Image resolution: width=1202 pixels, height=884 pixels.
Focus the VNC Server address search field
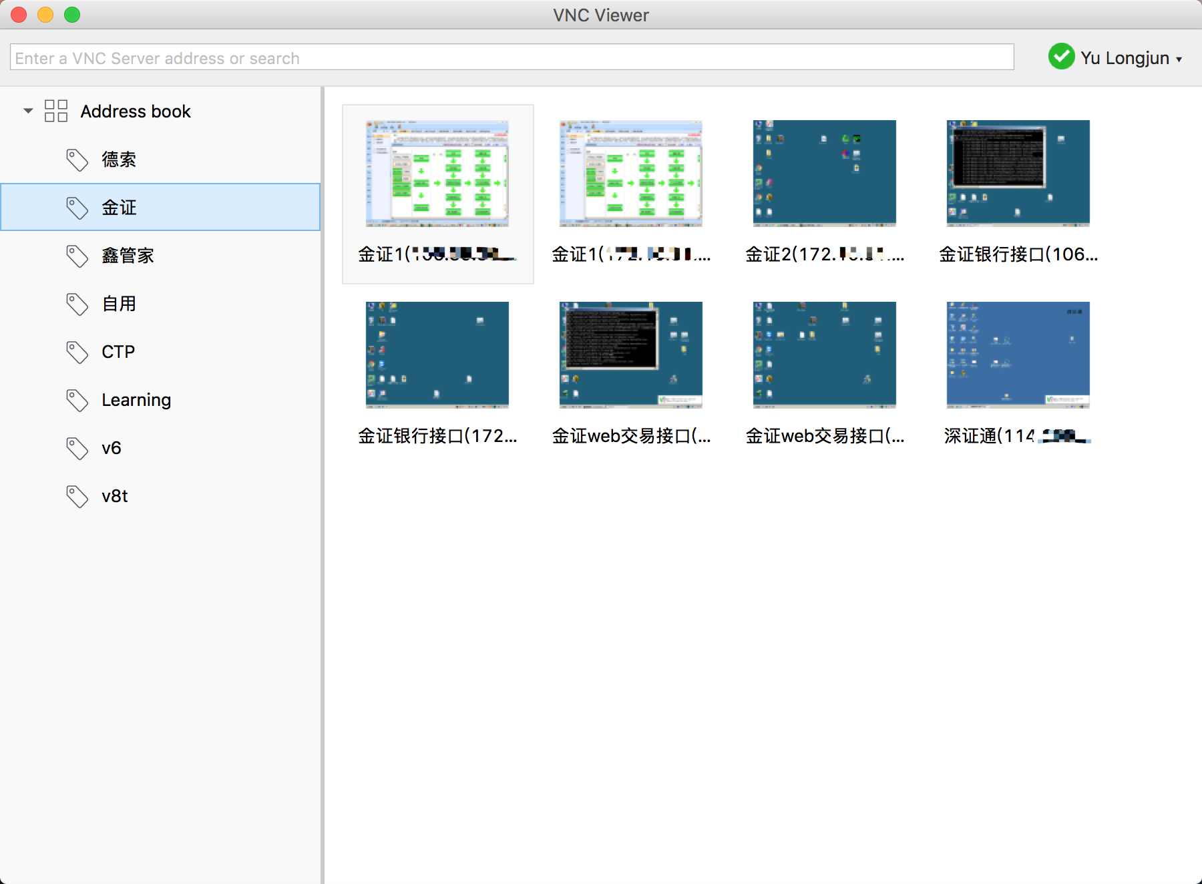click(512, 57)
